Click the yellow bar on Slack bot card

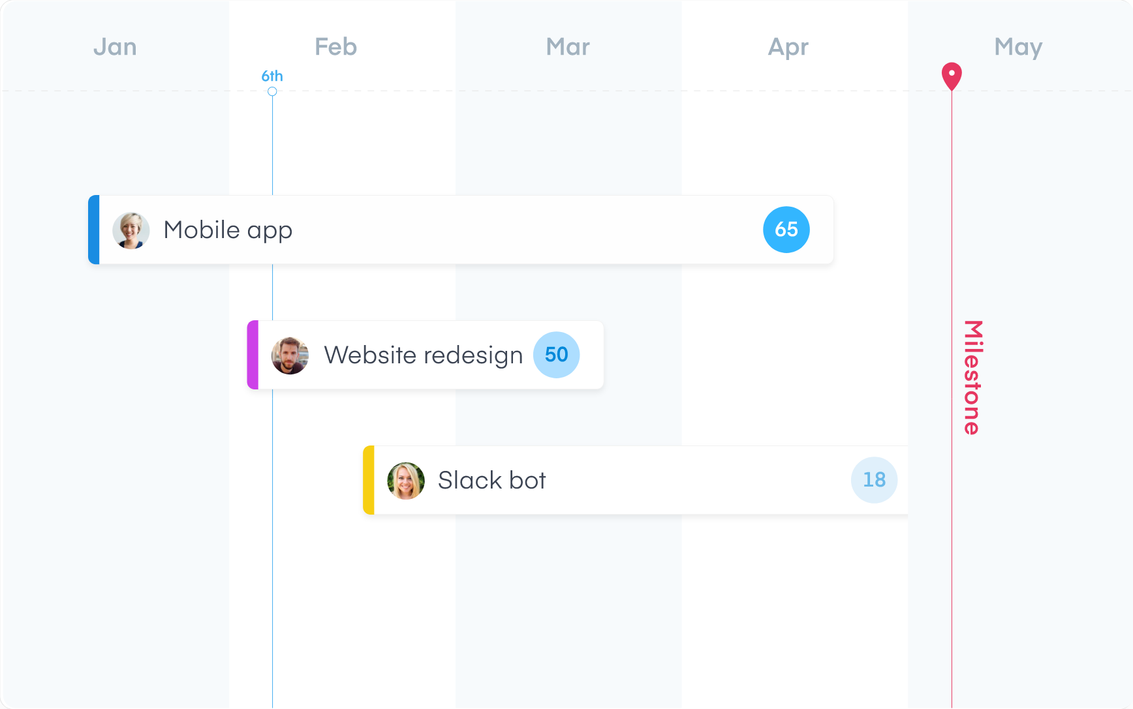[369, 480]
